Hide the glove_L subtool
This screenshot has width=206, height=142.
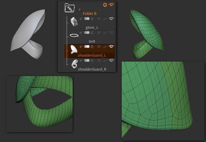[111, 19]
